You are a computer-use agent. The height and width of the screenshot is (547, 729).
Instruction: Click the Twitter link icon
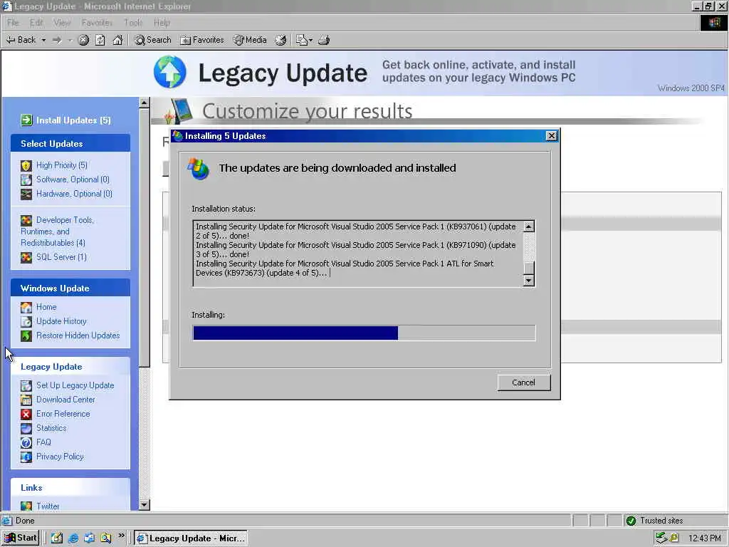[26, 506]
